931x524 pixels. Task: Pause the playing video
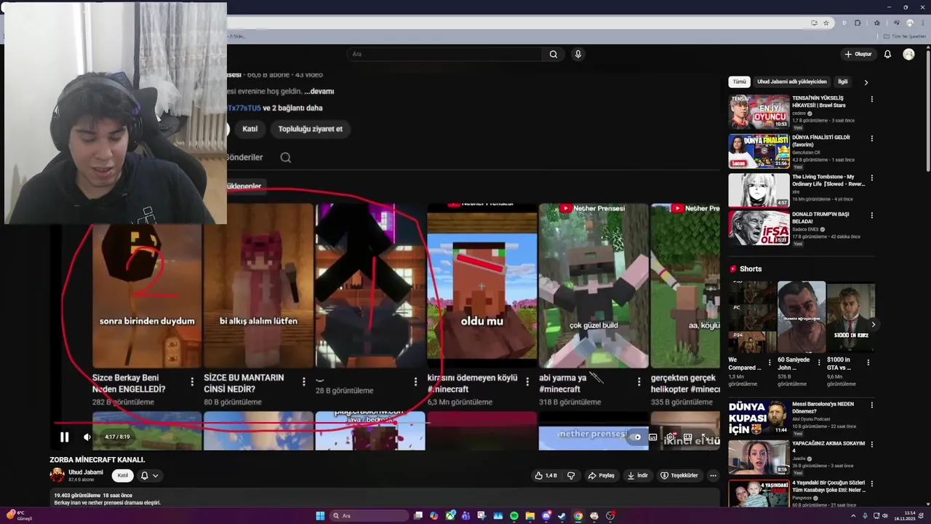click(x=64, y=437)
